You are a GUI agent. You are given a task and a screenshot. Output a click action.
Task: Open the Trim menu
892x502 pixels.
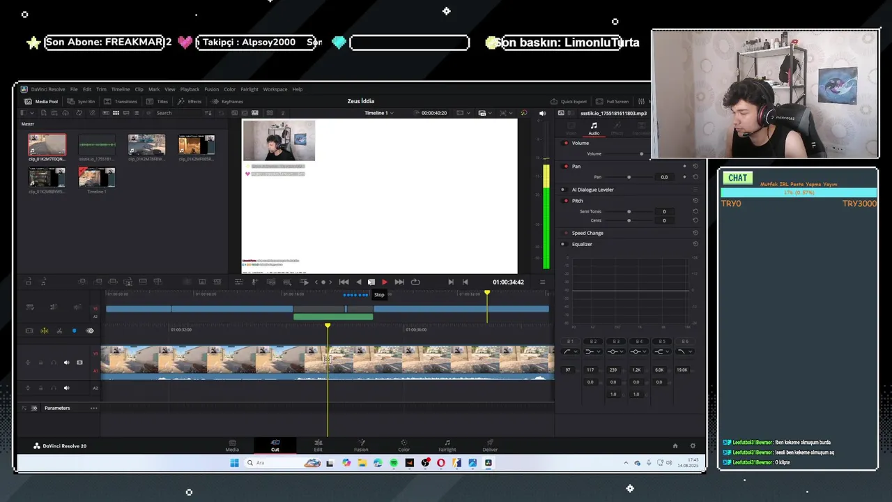tap(101, 89)
